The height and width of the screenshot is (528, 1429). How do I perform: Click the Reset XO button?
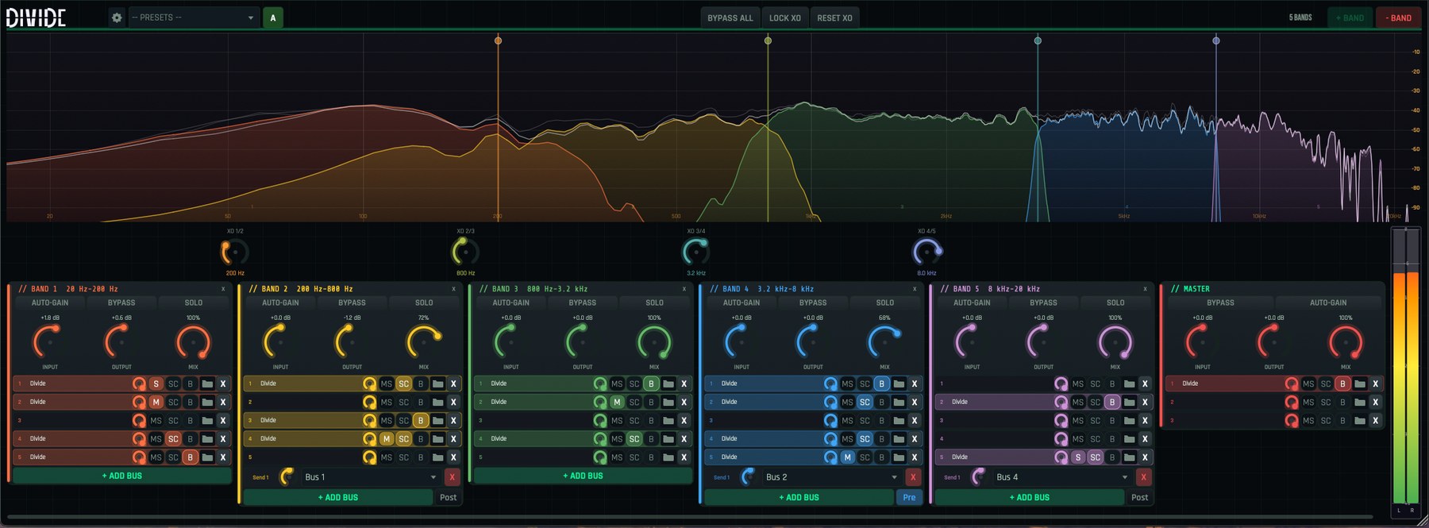(834, 17)
